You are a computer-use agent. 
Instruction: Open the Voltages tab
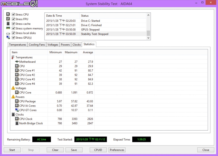(53, 45)
